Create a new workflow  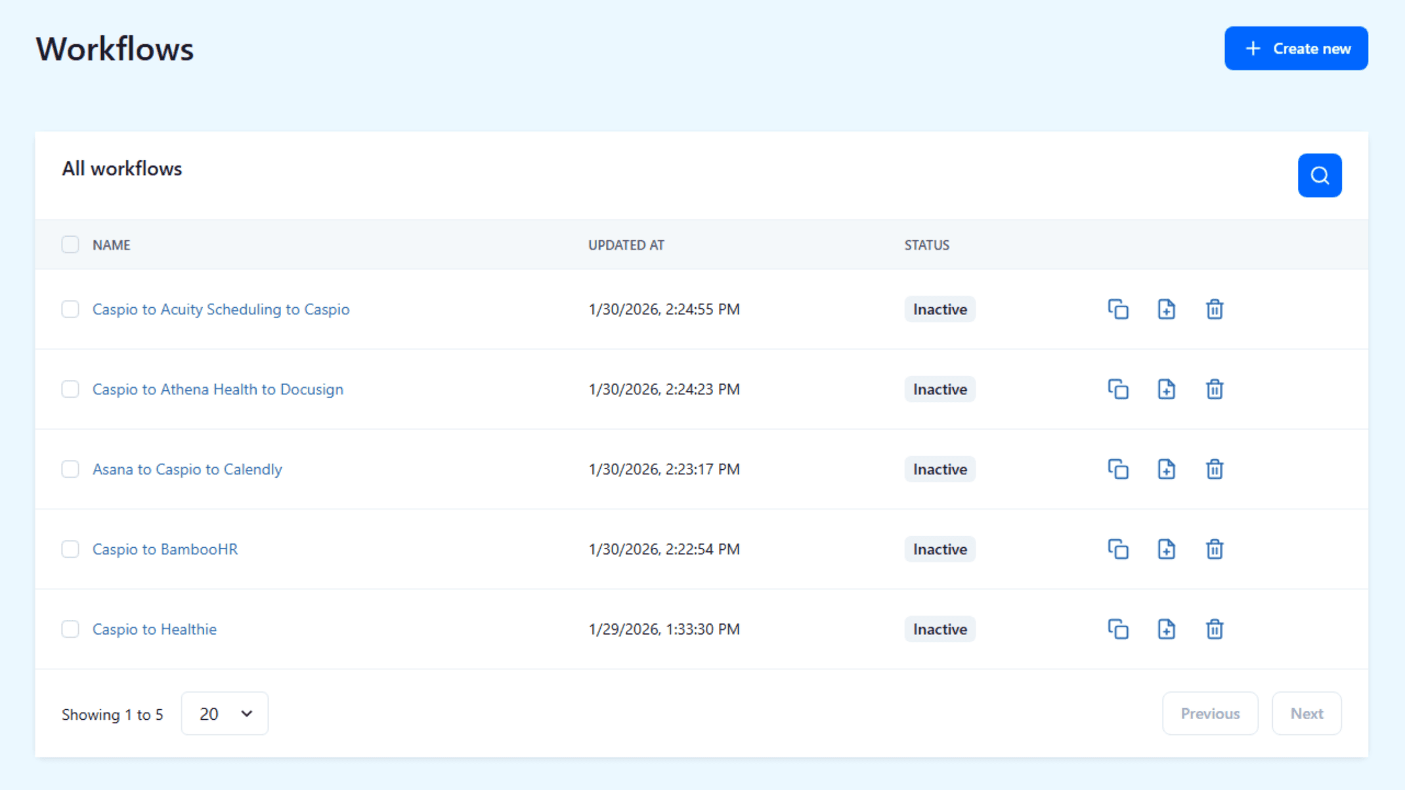tap(1296, 48)
